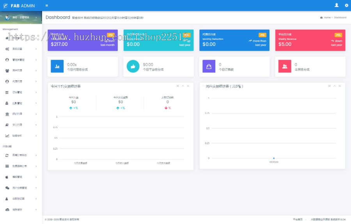This screenshot has height=224, width=351.
Task: Toggle the sidebar hamburger menu
Action: tap(47, 5)
